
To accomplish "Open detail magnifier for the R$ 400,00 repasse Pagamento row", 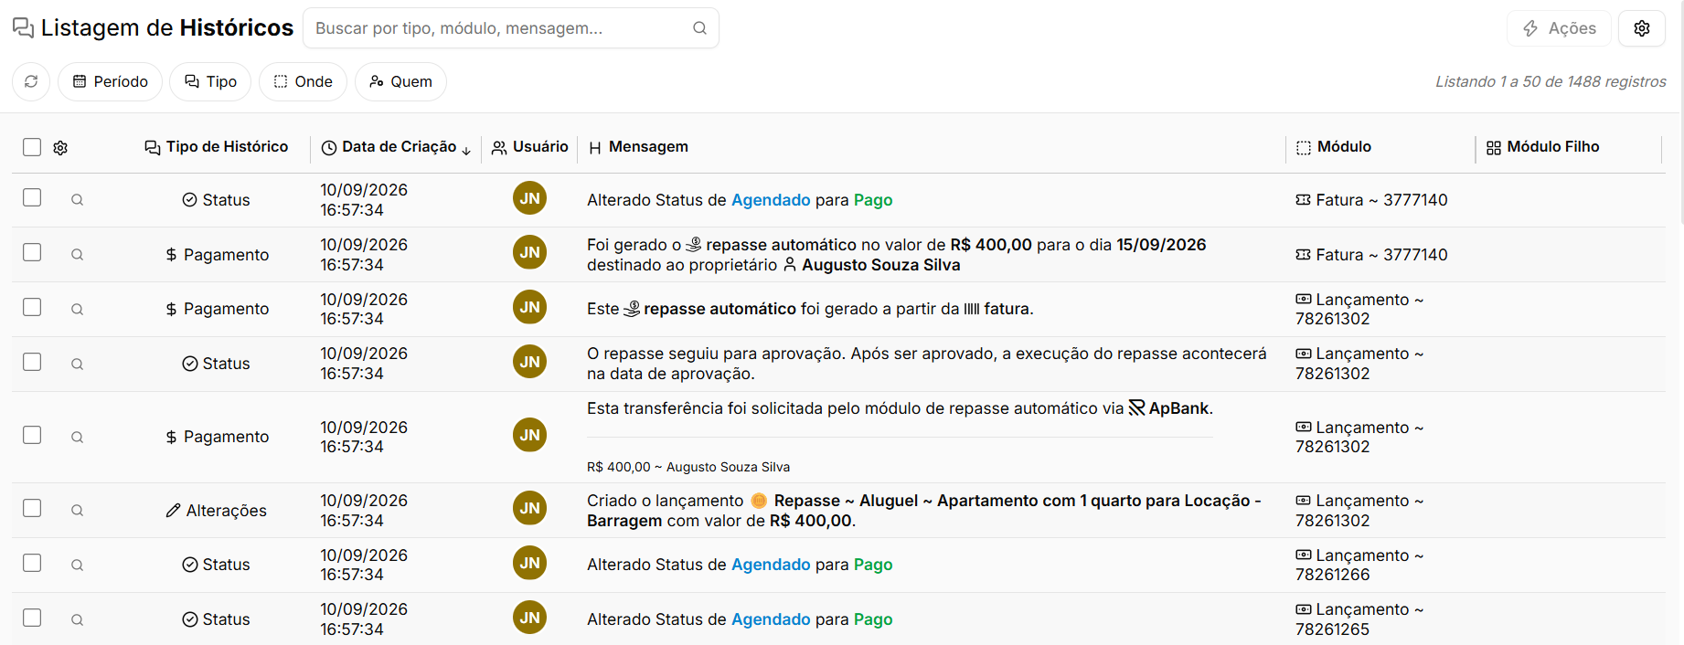I will click(x=78, y=255).
